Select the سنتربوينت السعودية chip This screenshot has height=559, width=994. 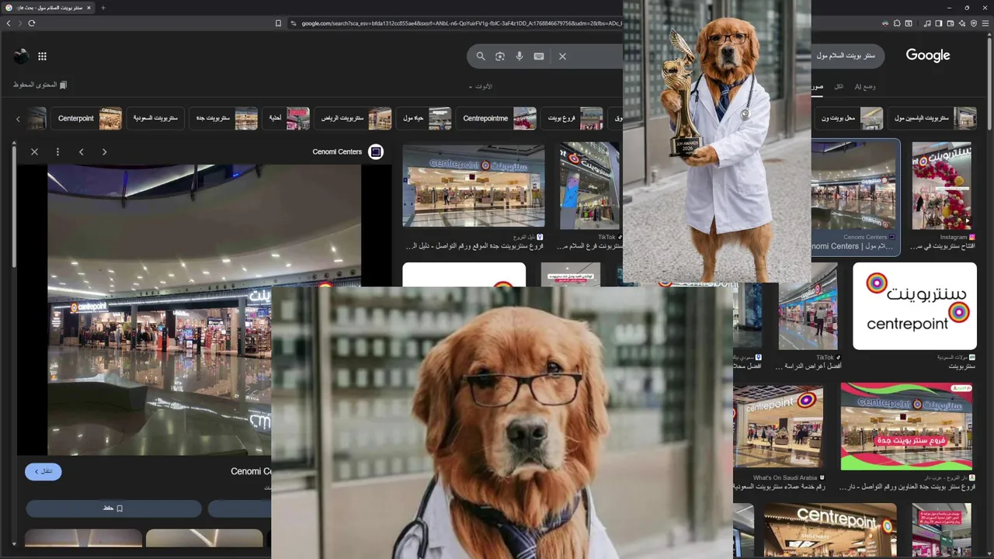(155, 118)
